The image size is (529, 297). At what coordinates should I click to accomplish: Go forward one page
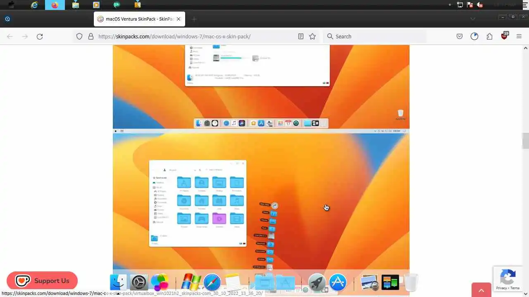point(25,36)
